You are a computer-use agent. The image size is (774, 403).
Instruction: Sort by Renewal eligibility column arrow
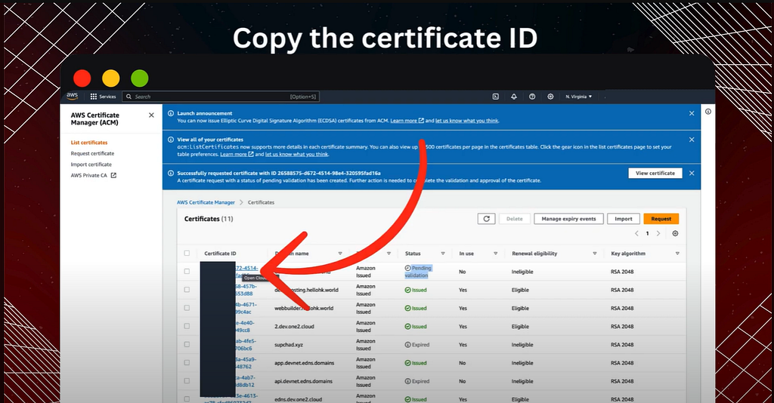click(x=595, y=254)
